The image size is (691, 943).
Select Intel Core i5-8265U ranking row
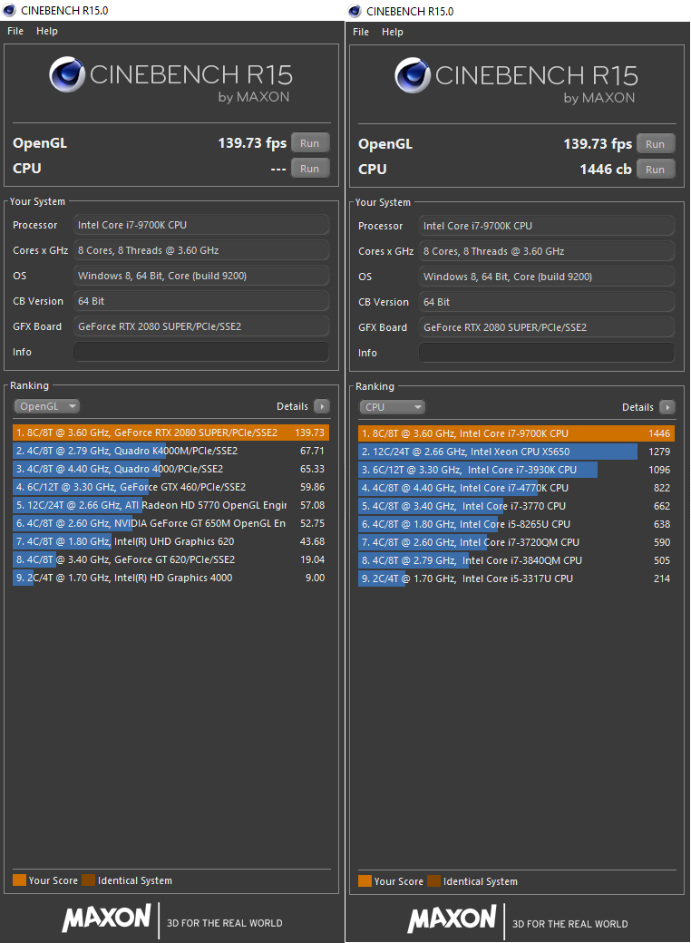click(516, 524)
